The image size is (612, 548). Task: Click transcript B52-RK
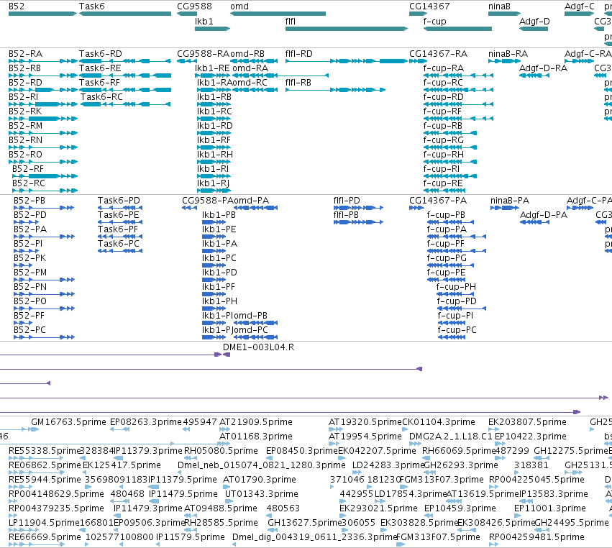coord(25,111)
